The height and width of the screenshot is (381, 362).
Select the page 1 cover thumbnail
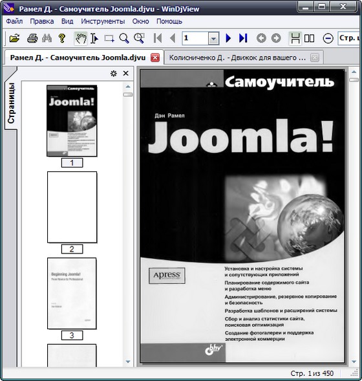click(72, 121)
